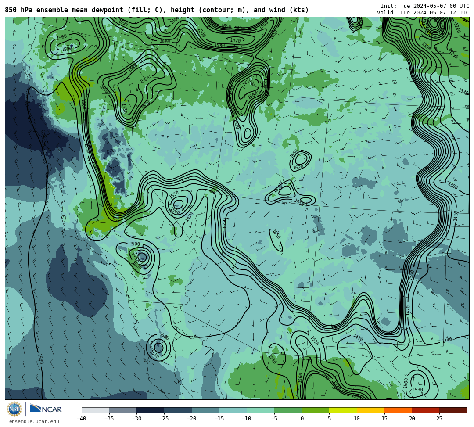Image resolution: width=474 pixels, height=427 pixels.
Task: Click the 0 colorbar tick label
Action: [302, 419]
